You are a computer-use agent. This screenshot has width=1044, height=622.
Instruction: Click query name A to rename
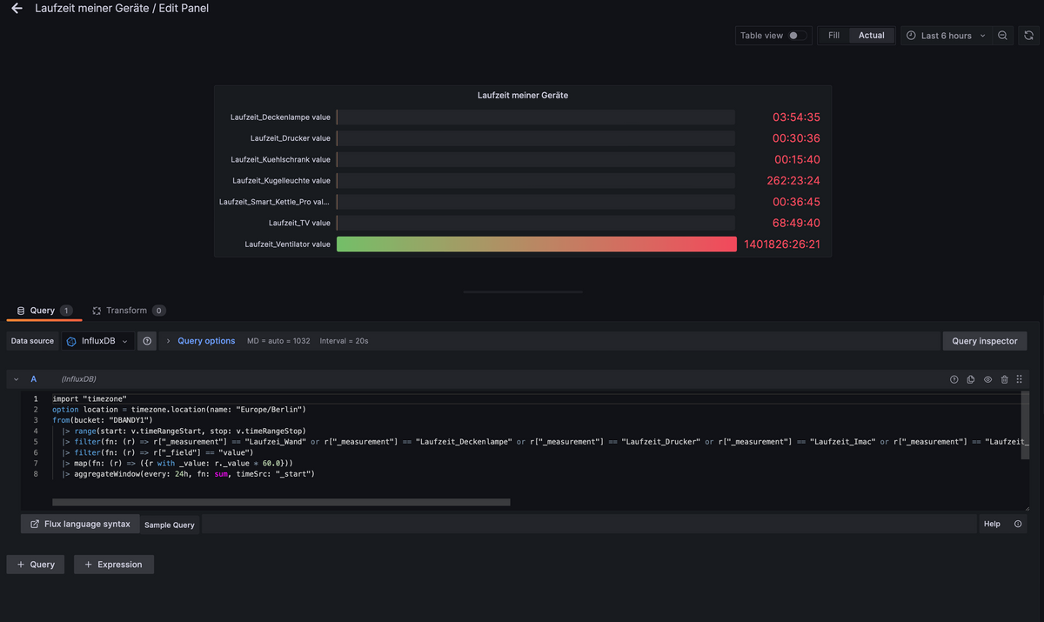pos(34,379)
